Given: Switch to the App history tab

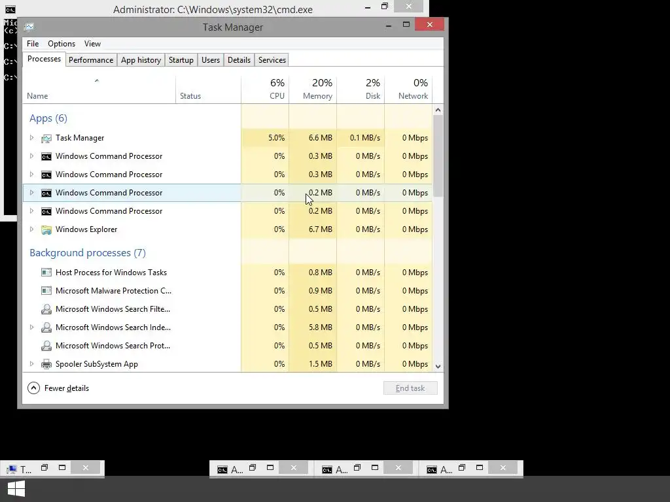Looking at the screenshot, I should pos(141,60).
